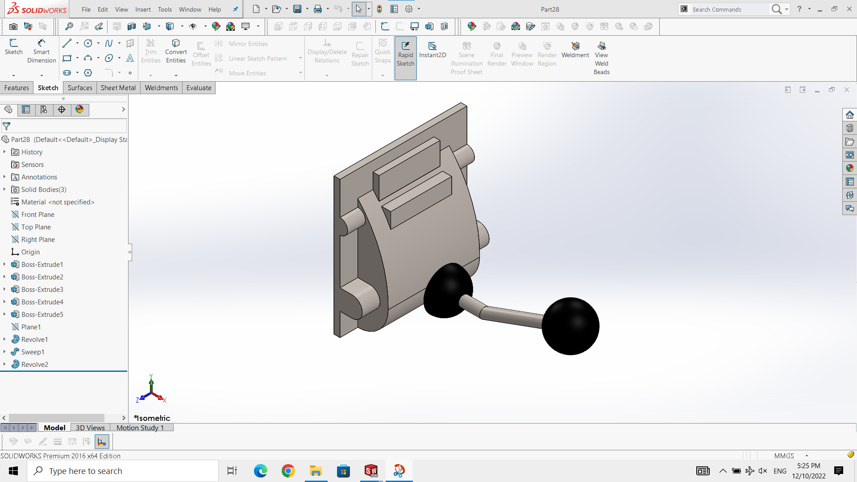Switch to the Sheet Metal tab
This screenshot has width=857, height=482.
tap(118, 88)
